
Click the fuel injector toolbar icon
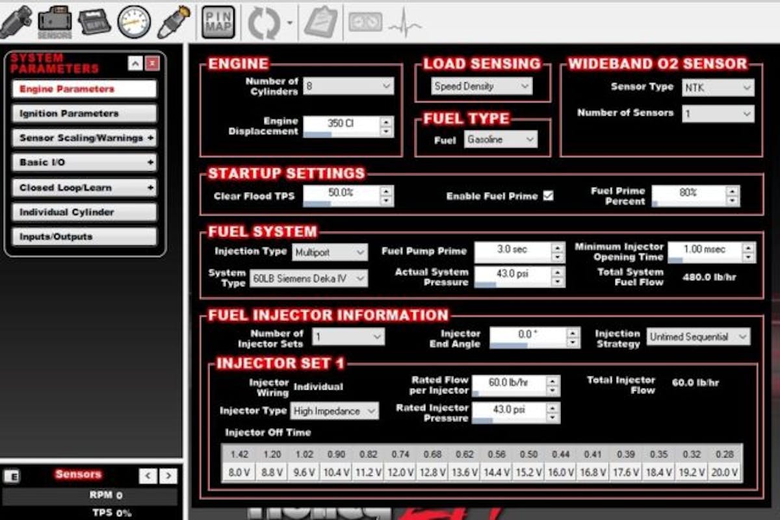tap(16, 21)
